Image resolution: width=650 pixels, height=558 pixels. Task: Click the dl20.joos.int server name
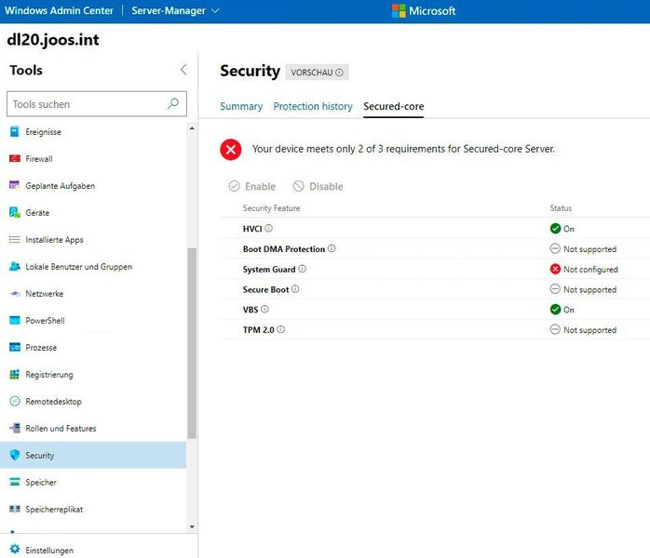point(53,40)
